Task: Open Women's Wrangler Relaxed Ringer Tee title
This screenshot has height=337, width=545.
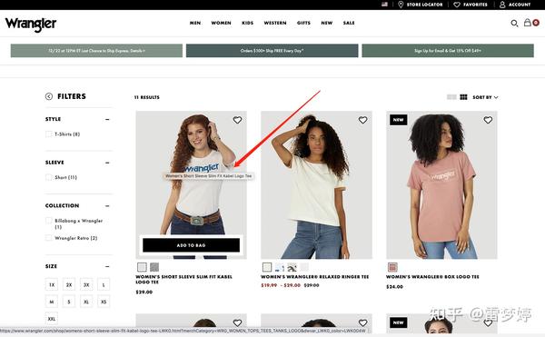Action: pyautogui.click(x=315, y=277)
